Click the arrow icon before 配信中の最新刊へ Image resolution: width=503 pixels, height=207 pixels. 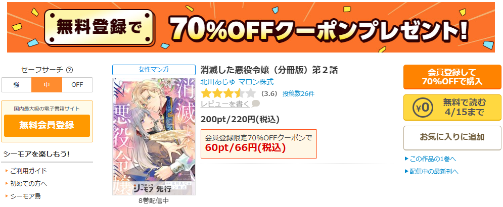[406, 172]
